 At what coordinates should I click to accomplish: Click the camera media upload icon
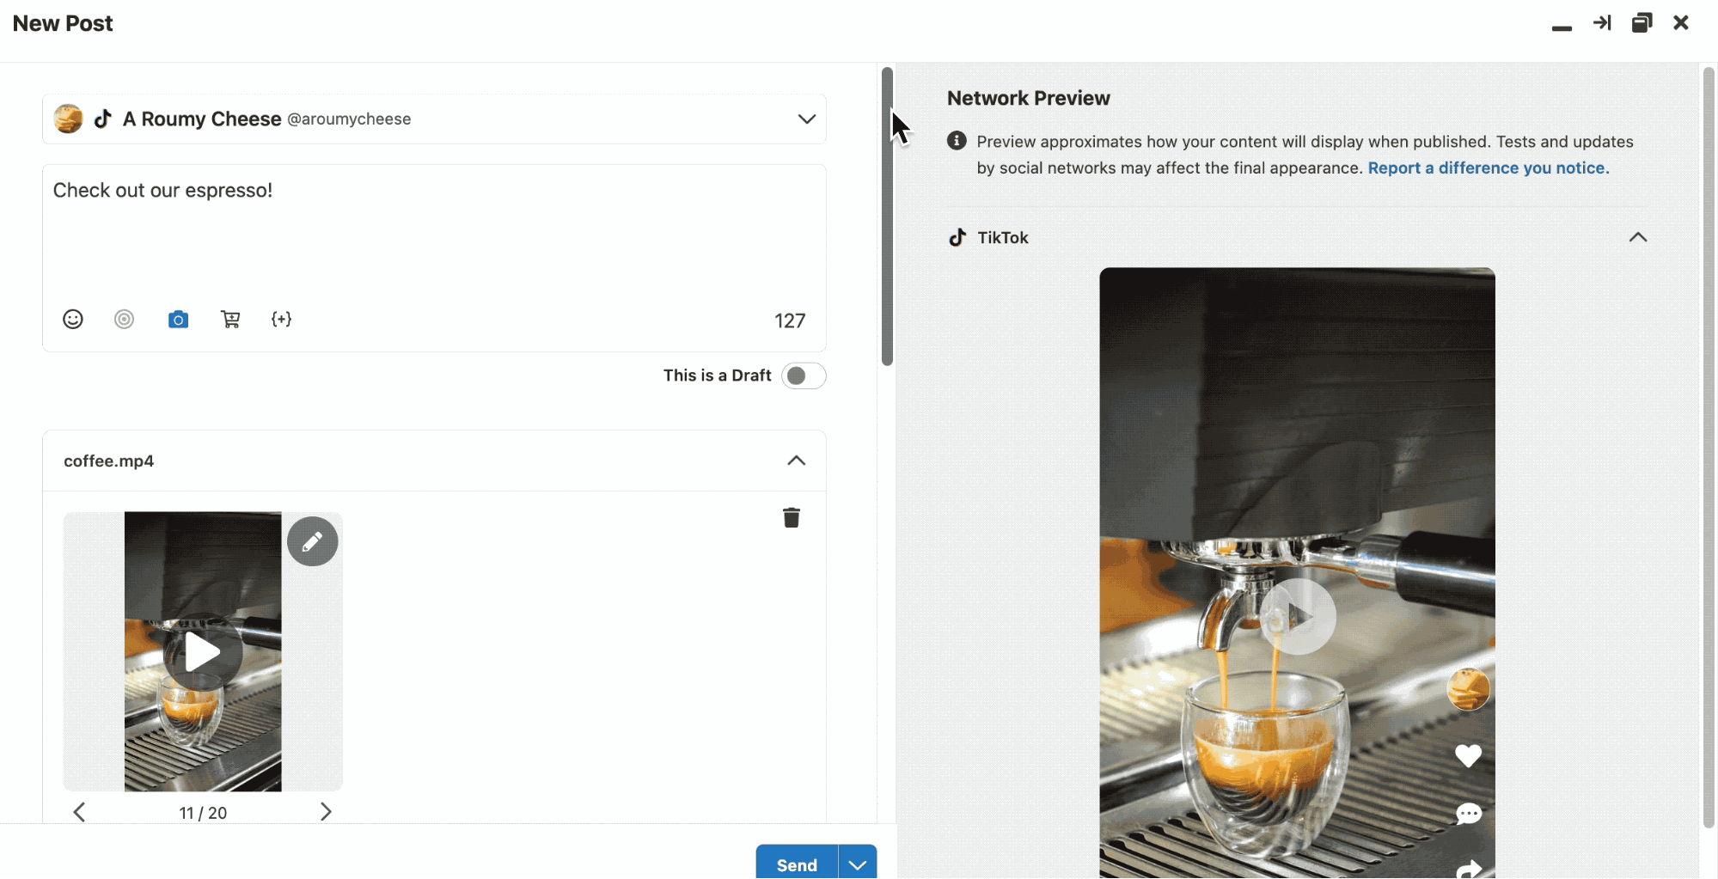coord(178,320)
